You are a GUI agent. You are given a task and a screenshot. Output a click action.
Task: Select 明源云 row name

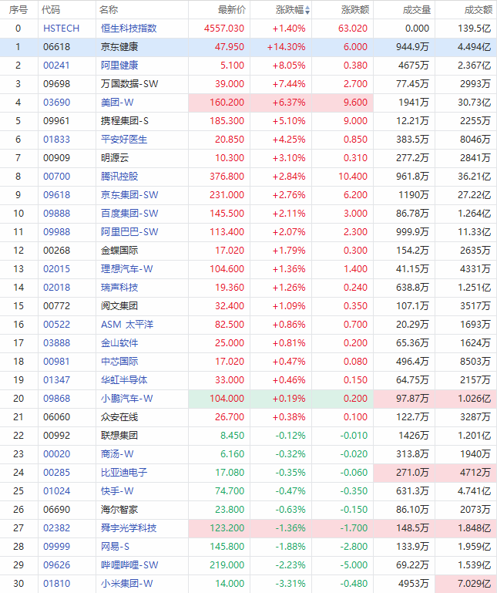pos(115,158)
